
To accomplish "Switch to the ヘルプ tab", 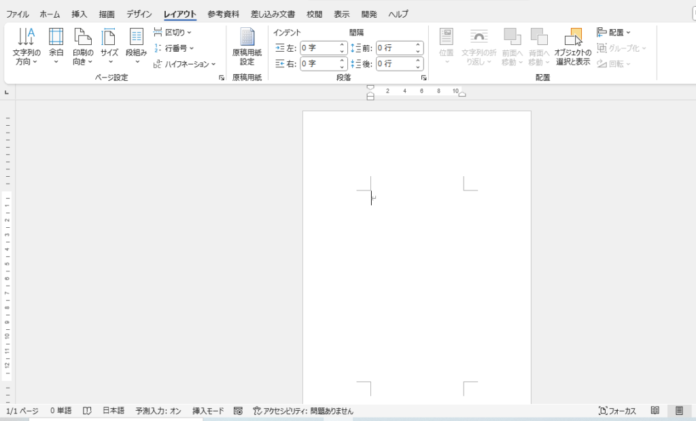I will pos(398,14).
